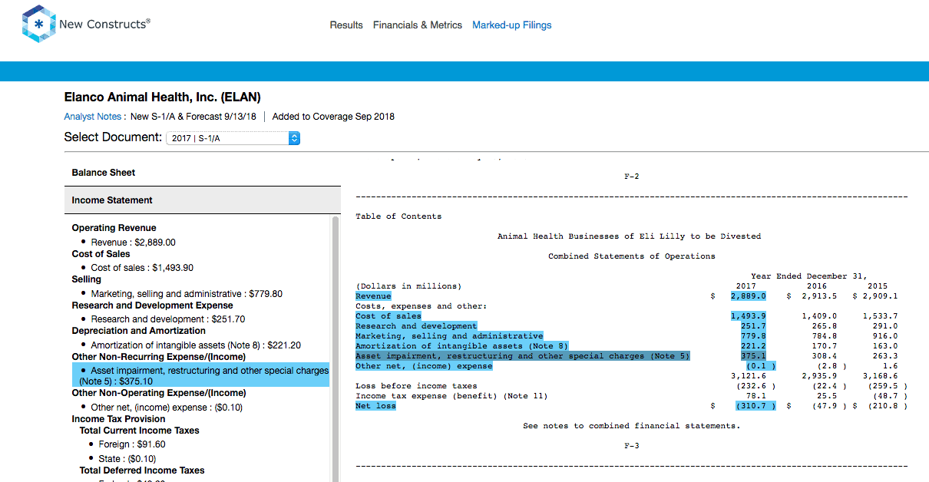The height and width of the screenshot is (482, 929).
Task: Click the 'Total Deferred Income Taxes' heading
Action: point(142,470)
